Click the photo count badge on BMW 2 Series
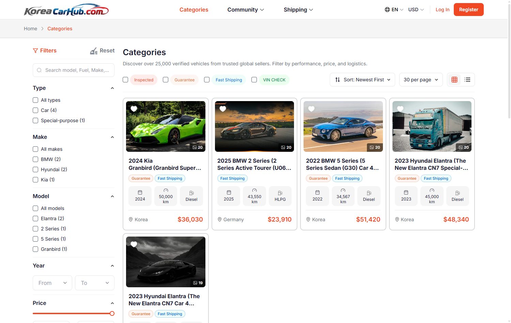The image size is (511, 323). click(x=286, y=147)
